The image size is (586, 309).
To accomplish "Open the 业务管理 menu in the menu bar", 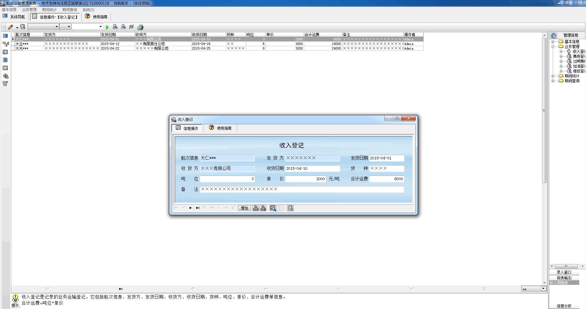I will point(29,9).
